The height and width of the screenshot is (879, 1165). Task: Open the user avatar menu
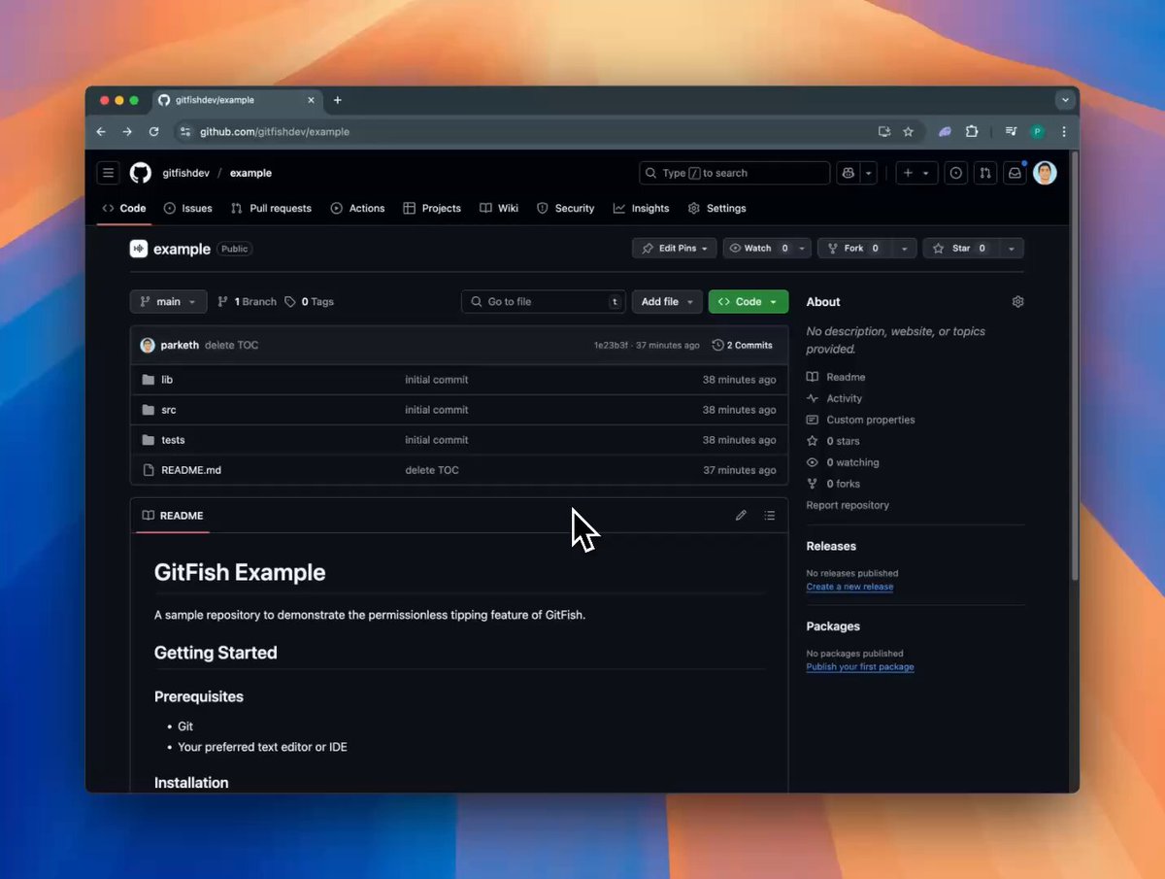(1045, 173)
